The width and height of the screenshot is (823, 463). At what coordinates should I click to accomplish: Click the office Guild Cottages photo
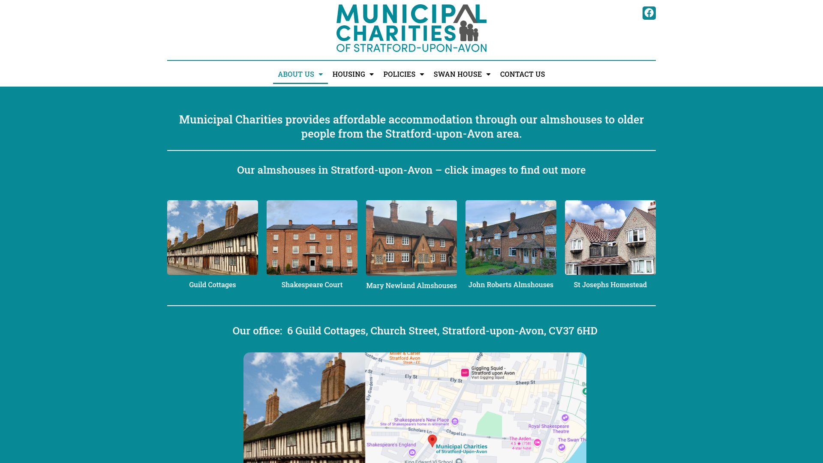pos(304,408)
